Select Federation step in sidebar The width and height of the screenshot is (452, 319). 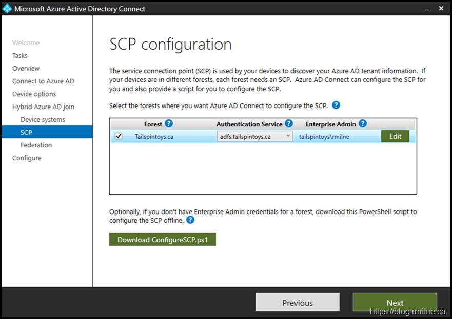point(36,145)
